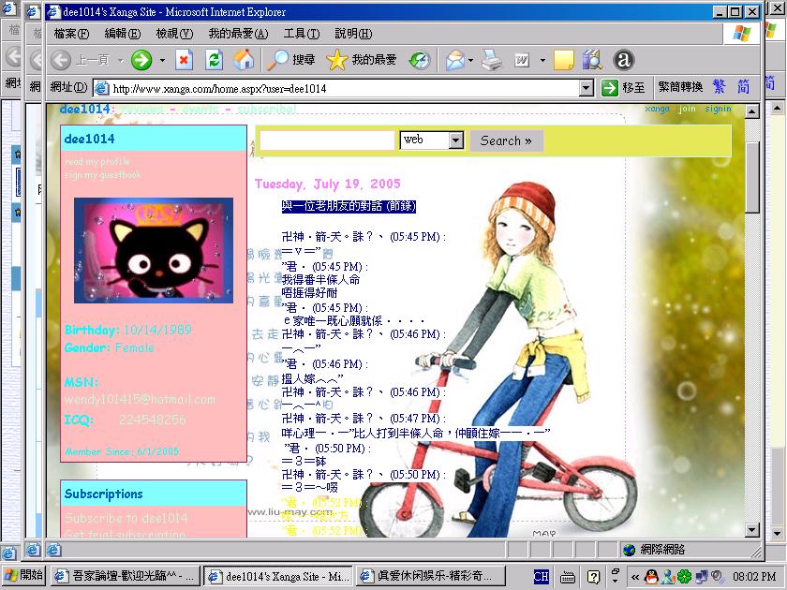Click the 'Get trial subscription' link
787x590 pixels.
125,534
